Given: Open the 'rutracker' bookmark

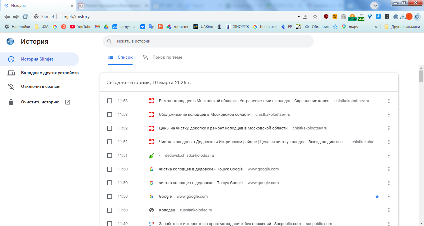Looking at the screenshot, I should [178, 27].
